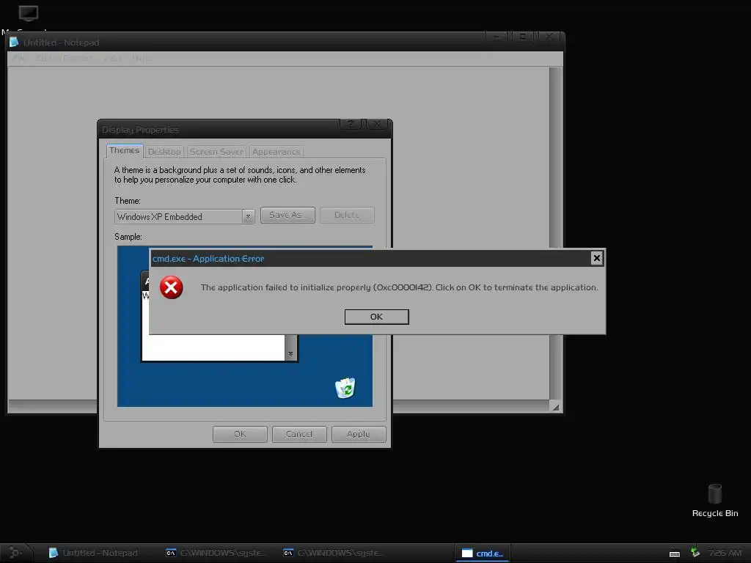Click the keyboard tray icon
Screen dimensions: 751x563
click(x=675, y=553)
